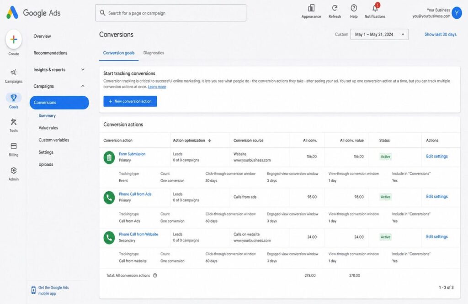Open the Tools wrench icon
This screenshot has height=304, width=468.
pos(13,121)
